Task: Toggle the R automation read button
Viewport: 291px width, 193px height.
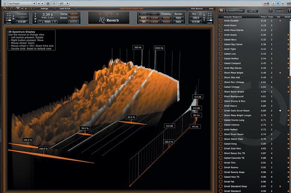Action: pos(278,3)
